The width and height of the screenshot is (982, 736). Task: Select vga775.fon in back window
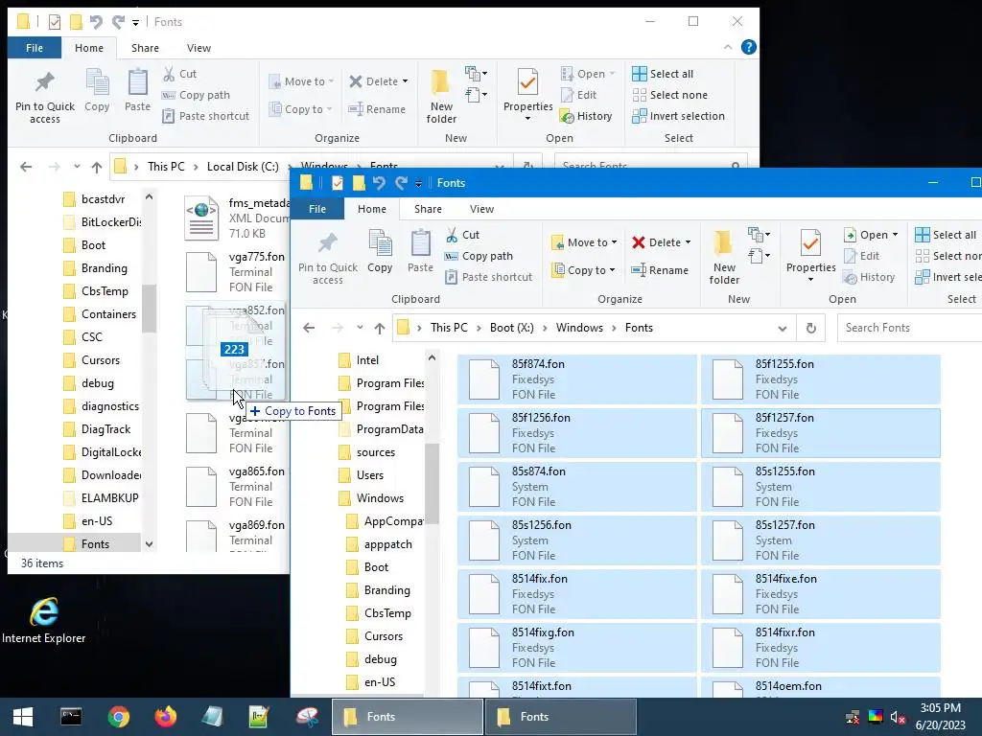236,271
